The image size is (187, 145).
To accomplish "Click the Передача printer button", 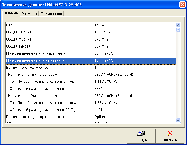I will click(141, 136).
